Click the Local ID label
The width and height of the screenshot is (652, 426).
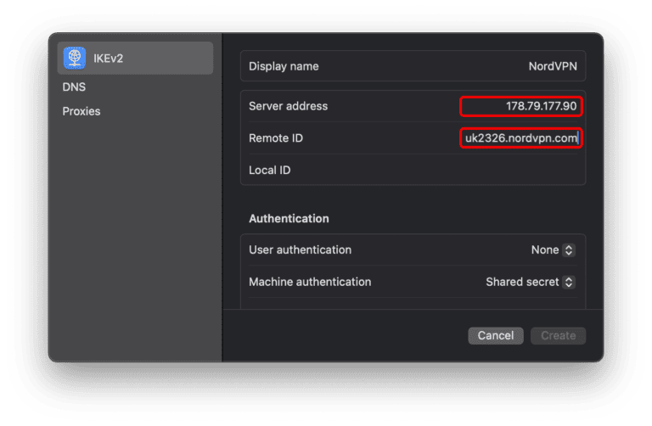click(x=270, y=170)
